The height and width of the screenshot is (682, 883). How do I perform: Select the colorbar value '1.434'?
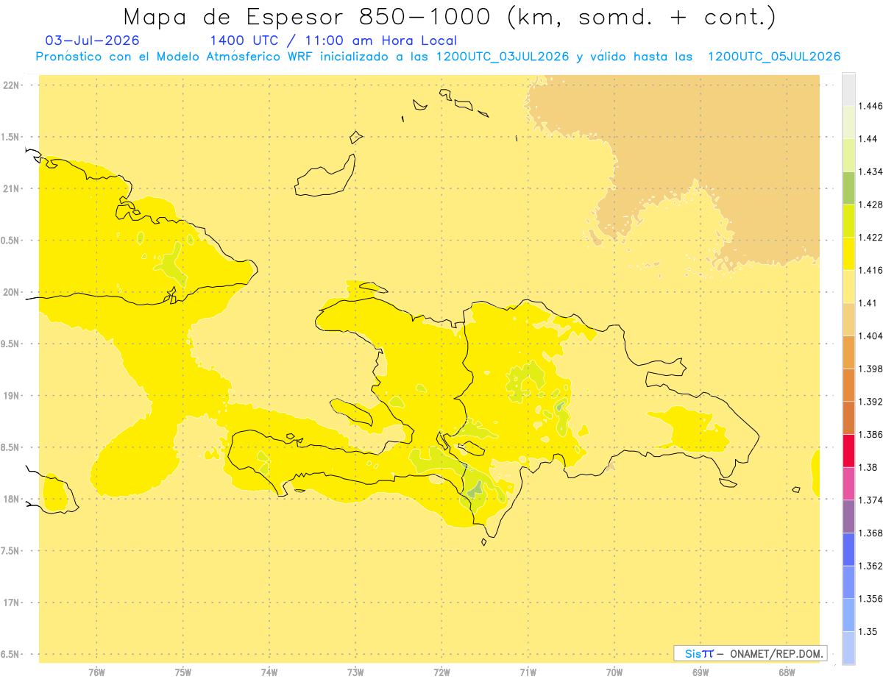872,171
